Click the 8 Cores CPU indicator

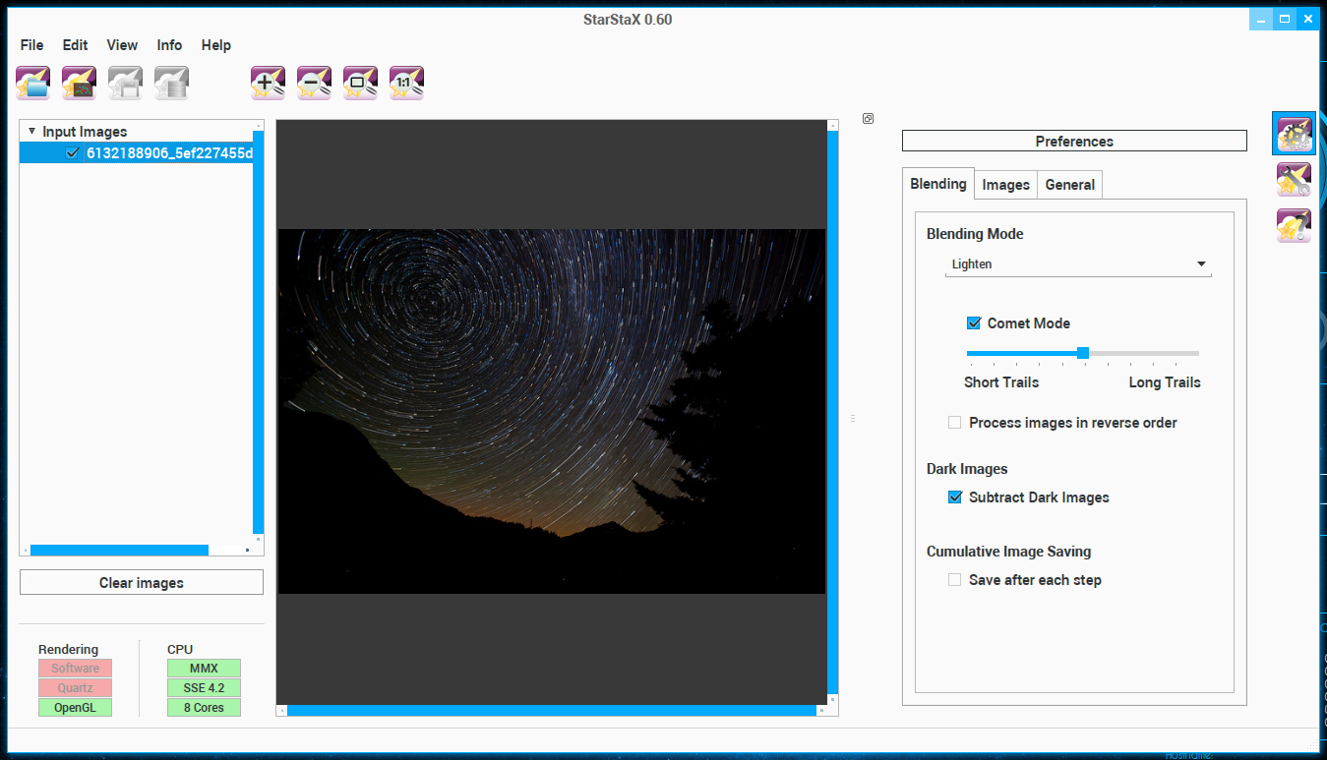tap(204, 708)
